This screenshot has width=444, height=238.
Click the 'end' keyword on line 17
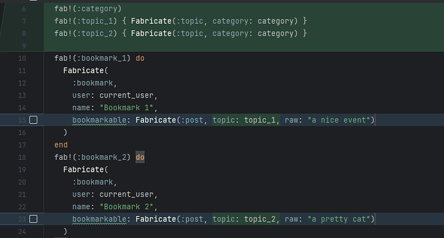click(61, 145)
